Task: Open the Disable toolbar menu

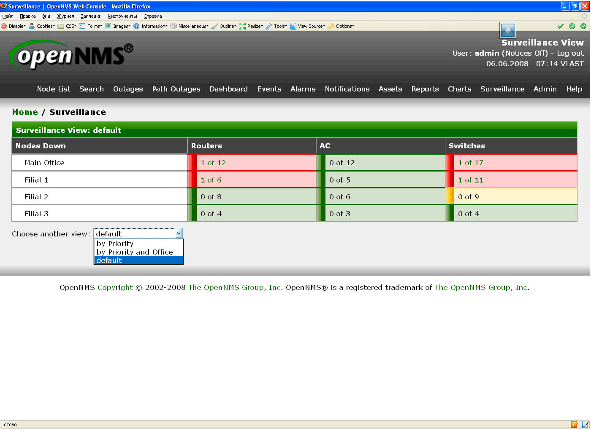Action: [x=14, y=26]
